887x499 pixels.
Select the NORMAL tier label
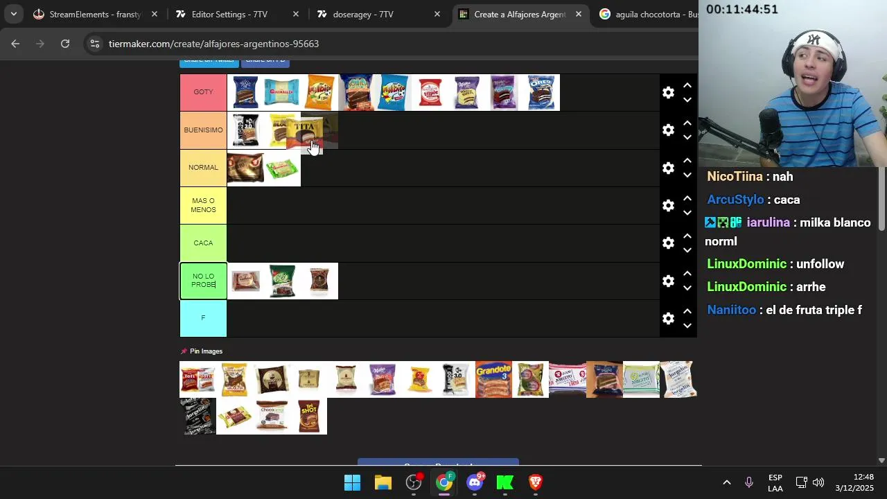pyautogui.click(x=203, y=168)
